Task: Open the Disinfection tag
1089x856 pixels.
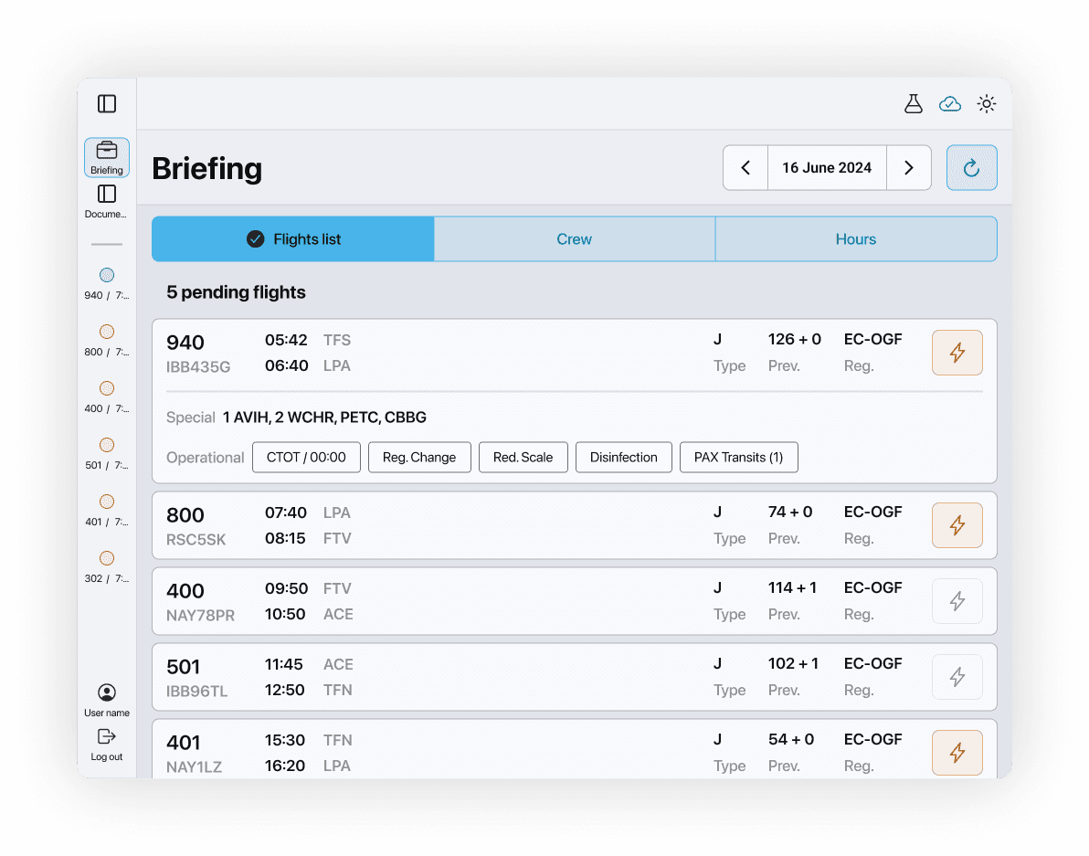Action: 624,458
